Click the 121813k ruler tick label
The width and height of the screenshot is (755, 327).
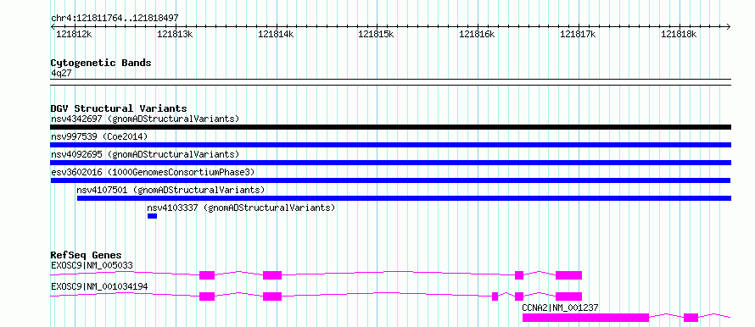pyautogui.click(x=175, y=34)
